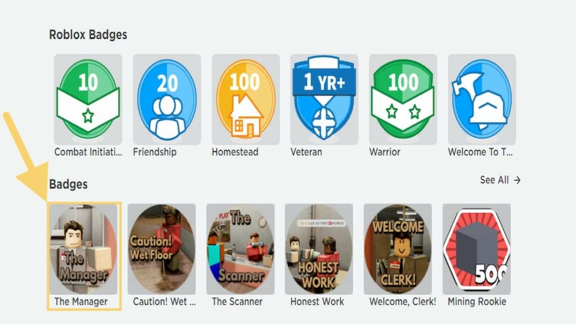This screenshot has width=576, height=324.
Task: Click the Mining Rookie 500 badge icon
Action: [477, 249]
